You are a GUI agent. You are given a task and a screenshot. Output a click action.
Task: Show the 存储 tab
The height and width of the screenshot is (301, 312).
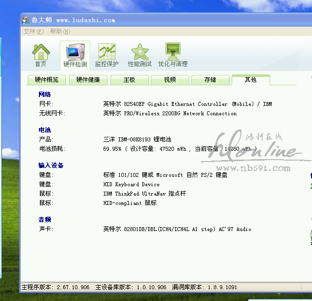[x=210, y=80]
